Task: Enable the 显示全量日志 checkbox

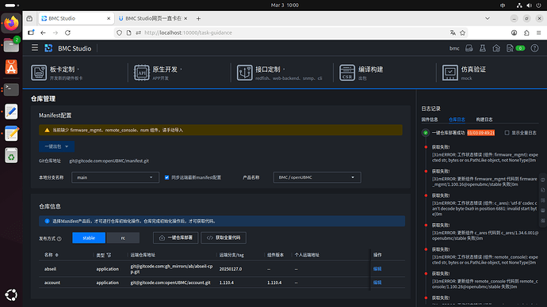Action: click(x=507, y=133)
